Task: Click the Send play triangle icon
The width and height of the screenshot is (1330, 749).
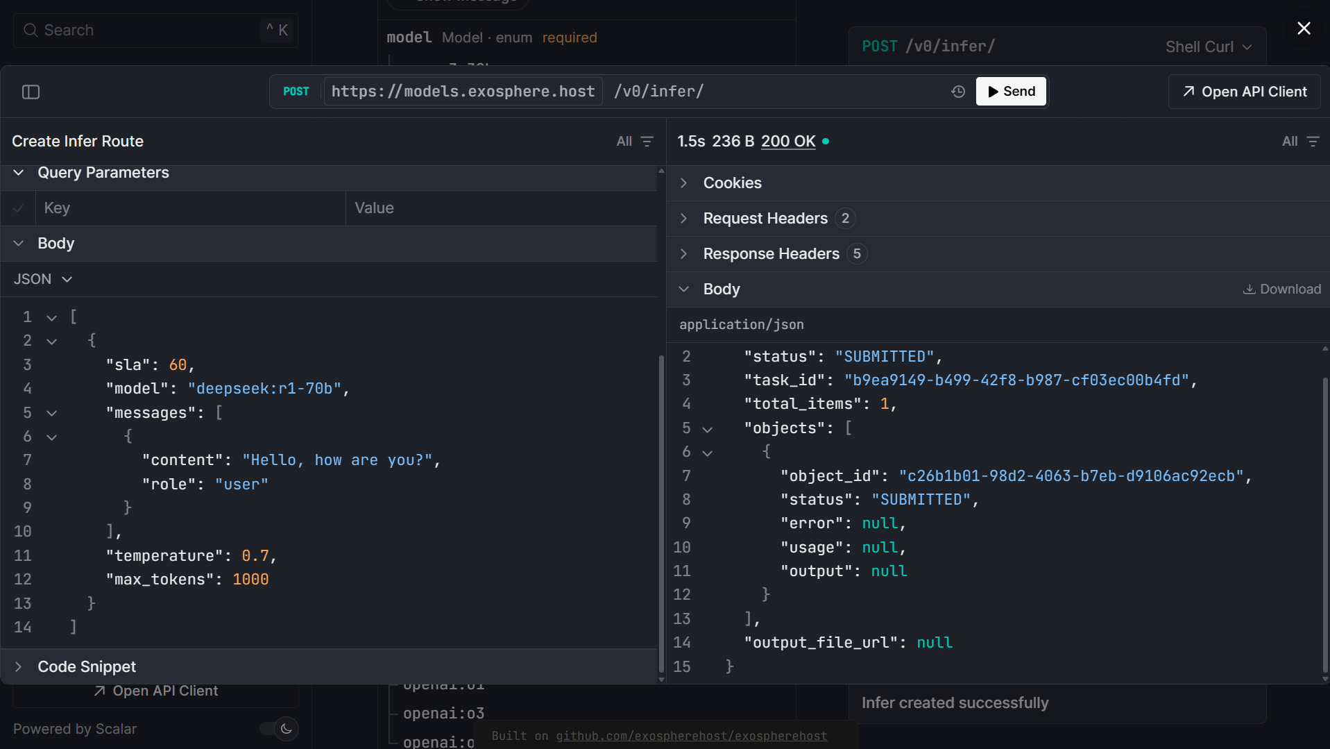Action: pos(992,91)
